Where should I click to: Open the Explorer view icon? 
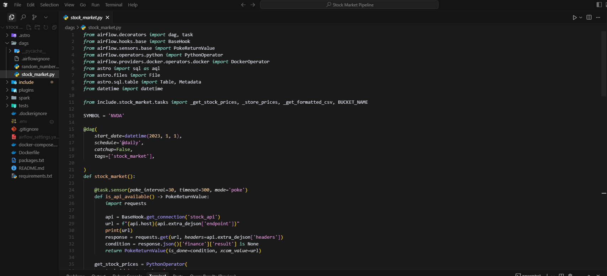tap(12, 17)
